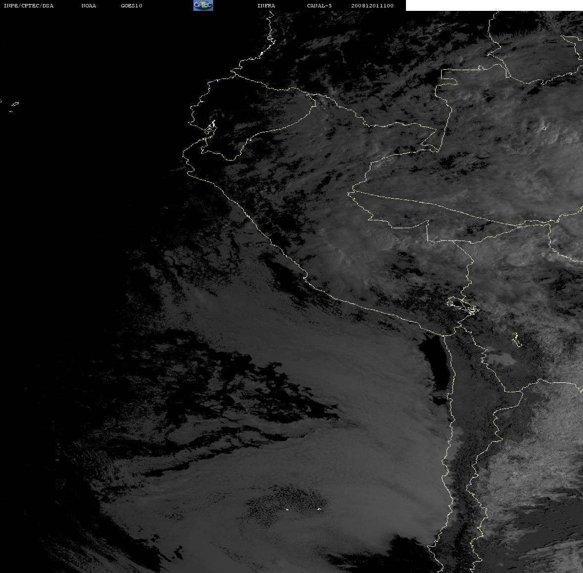This screenshot has height=573, width=583.
Task: Select the INPE/CPTEC/DSA header text
Action: 28,5
